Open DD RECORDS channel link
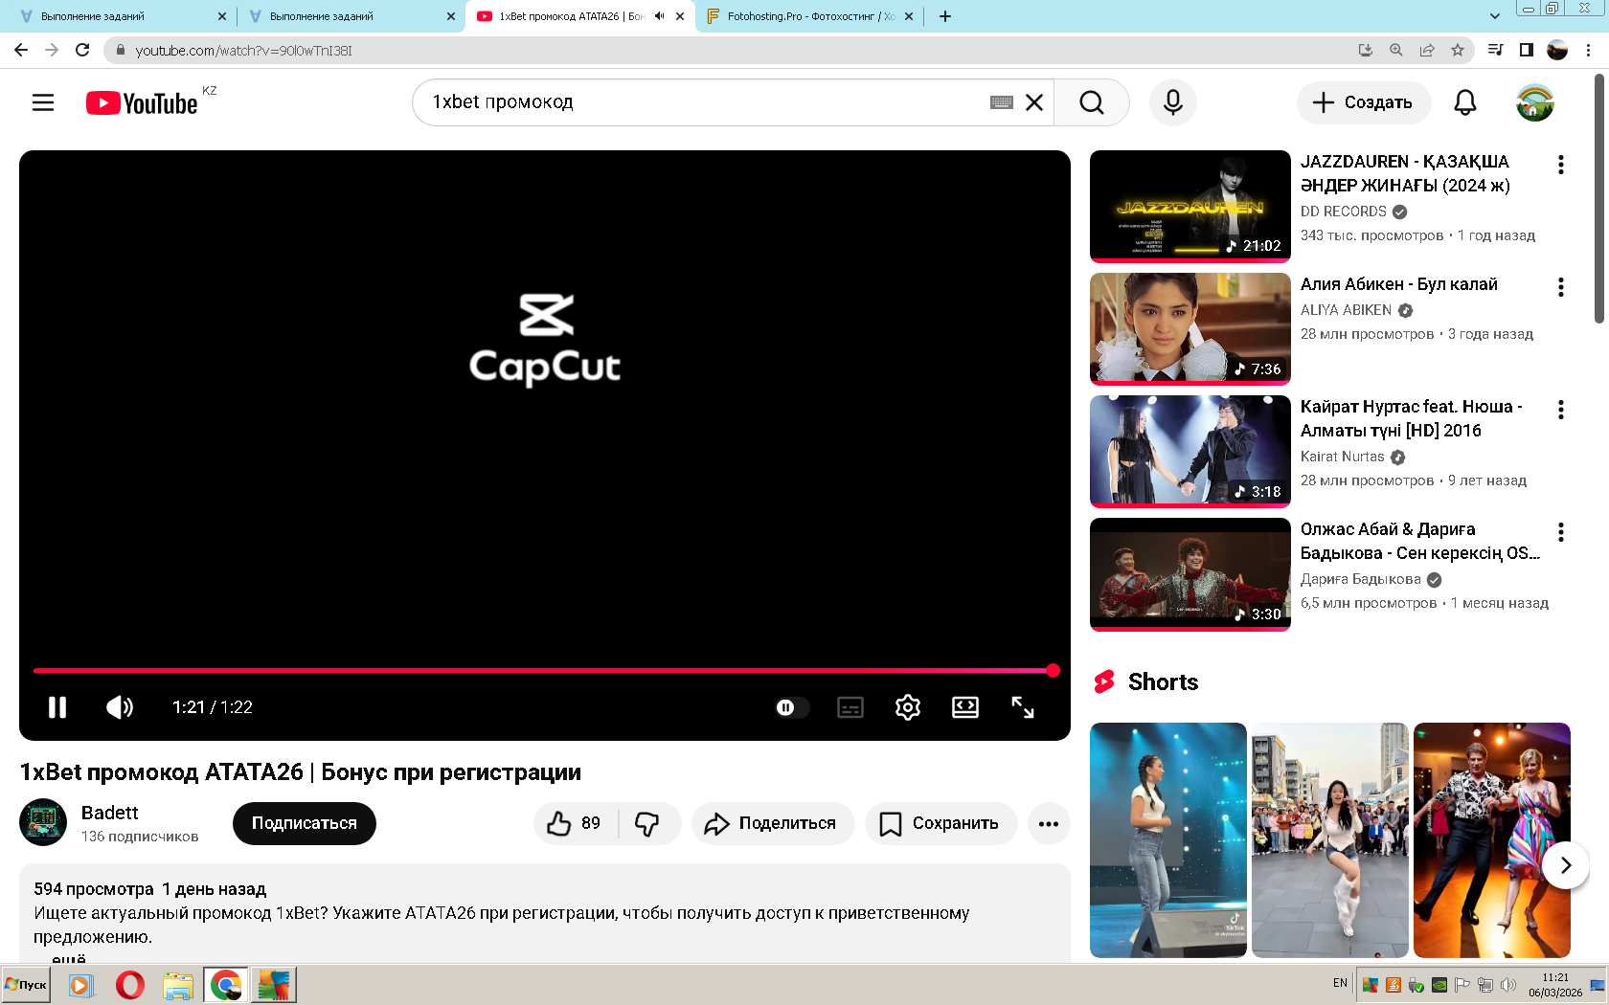Viewport: 1609px width, 1005px height. (1344, 212)
